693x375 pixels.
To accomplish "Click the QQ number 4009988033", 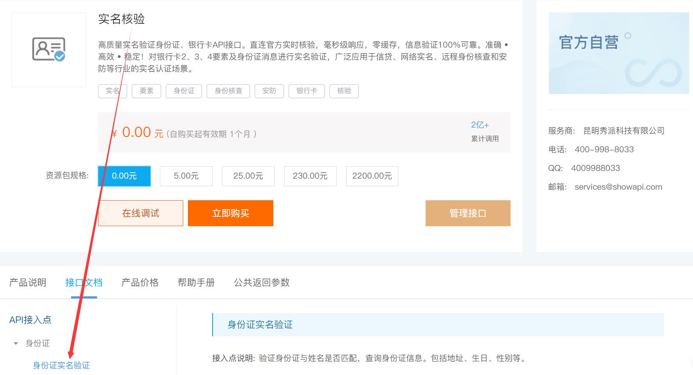I will coord(595,168).
